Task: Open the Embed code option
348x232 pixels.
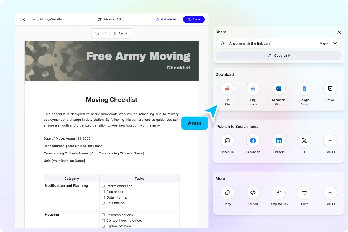Action: pyautogui.click(x=253, y=193)
